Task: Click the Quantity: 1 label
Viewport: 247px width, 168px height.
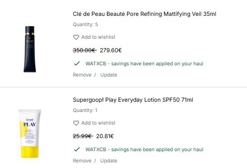Action: click(85, 110)
